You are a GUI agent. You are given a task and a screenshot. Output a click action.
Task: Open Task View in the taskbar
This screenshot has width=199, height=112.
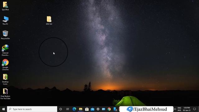point(68,109)
